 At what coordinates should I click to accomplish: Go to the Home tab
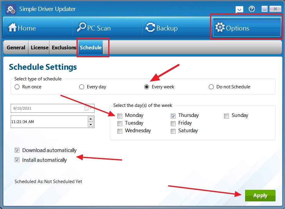click(x=37, y=27)
